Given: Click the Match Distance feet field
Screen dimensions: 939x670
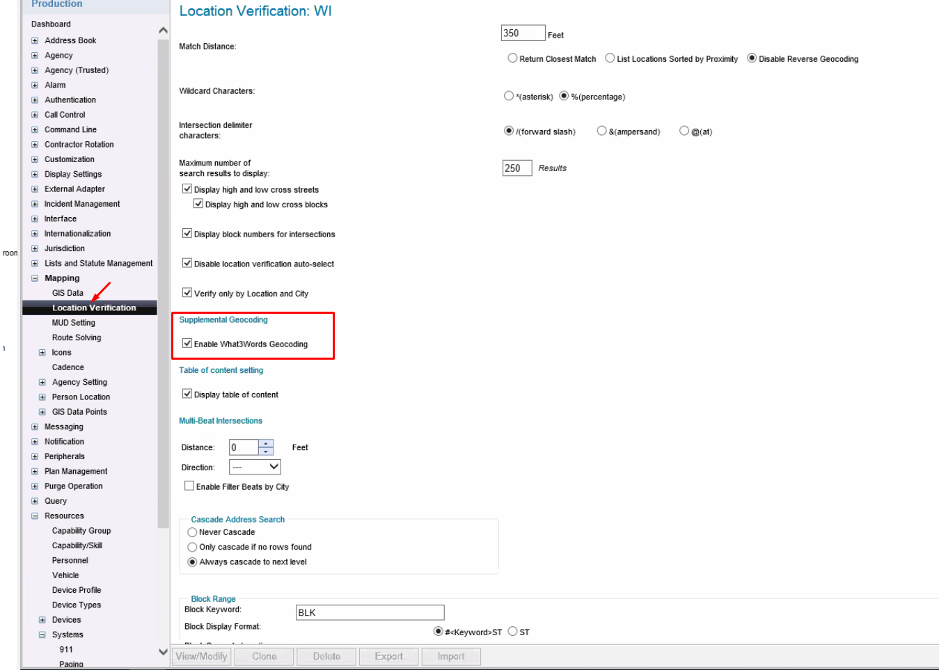Looking at the screenshot, I should (x=523, y=33).
